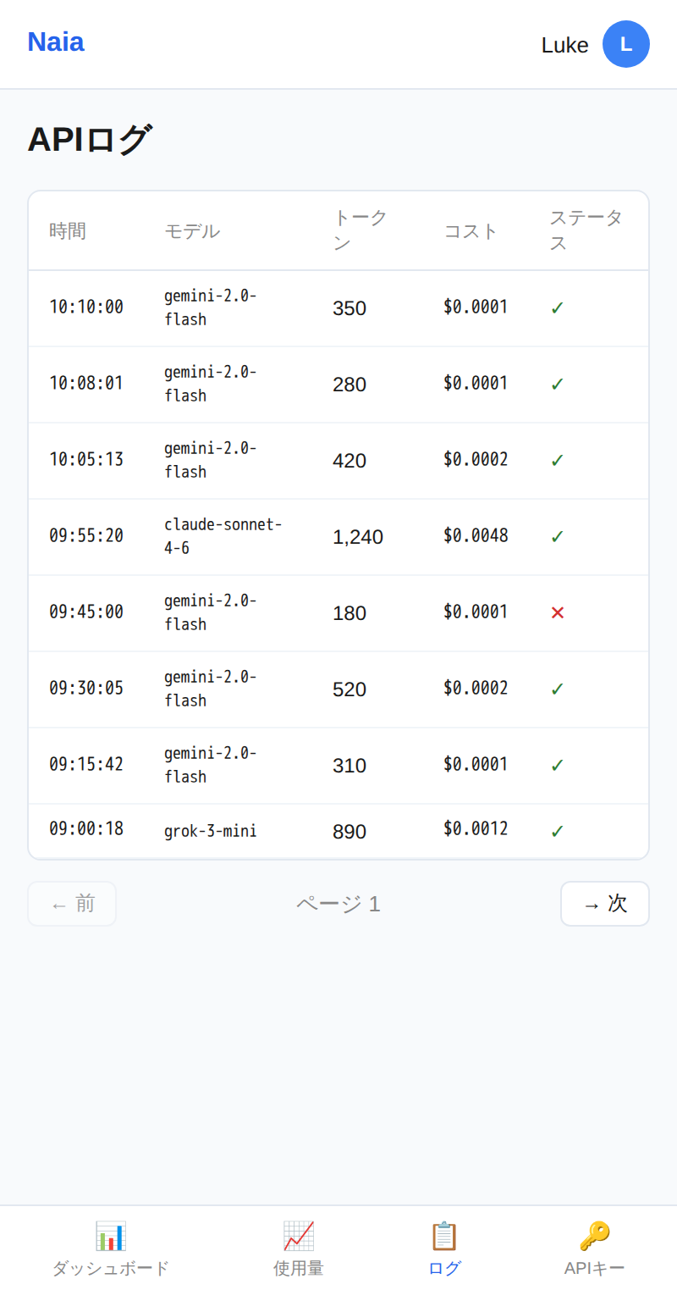
Task: Click the Luke username text
Action: [x=564, y=45]
